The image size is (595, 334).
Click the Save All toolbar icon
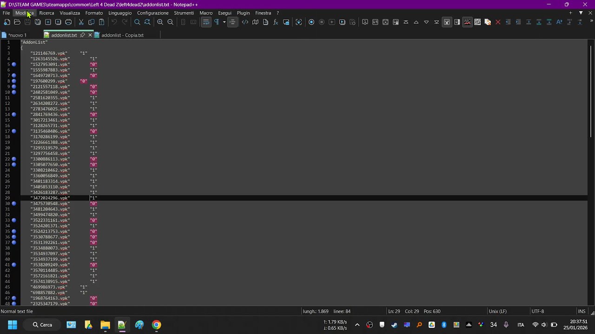(38, 22)
